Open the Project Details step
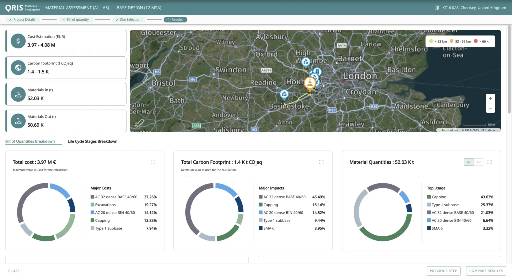 pos(23,20)
